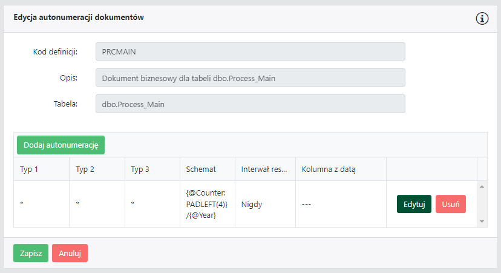This screenshot has height=273, width=501.
Task: Click the Typ 3 column header
Action: [140, 169]
